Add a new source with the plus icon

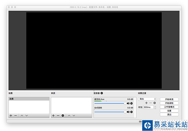coord(53,116)
